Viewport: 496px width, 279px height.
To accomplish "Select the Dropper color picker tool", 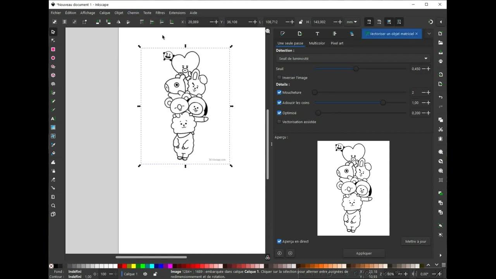I will pyautogui.click(x=53, y=145).
